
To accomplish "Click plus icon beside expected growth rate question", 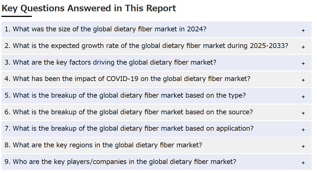I will pyautogui.click(x=303, y=47).
